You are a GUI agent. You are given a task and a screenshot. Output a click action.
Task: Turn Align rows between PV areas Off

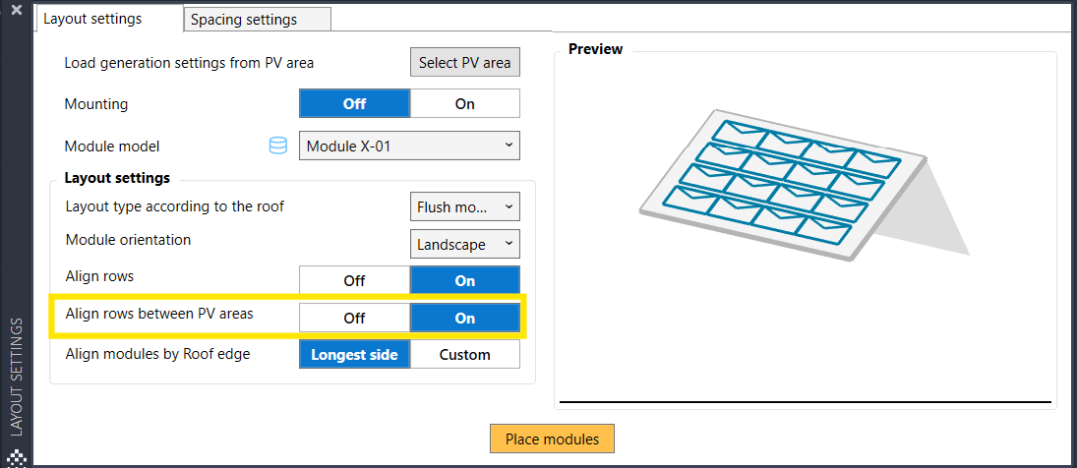tap(354, 318)
